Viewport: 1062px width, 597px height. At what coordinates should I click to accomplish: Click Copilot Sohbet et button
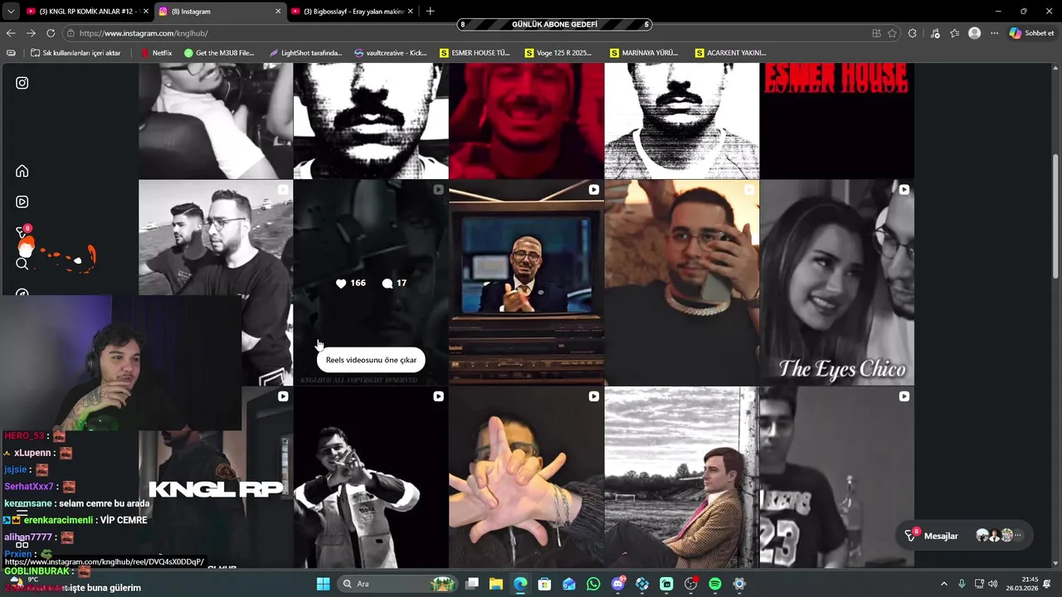[x=1032, y=33]
